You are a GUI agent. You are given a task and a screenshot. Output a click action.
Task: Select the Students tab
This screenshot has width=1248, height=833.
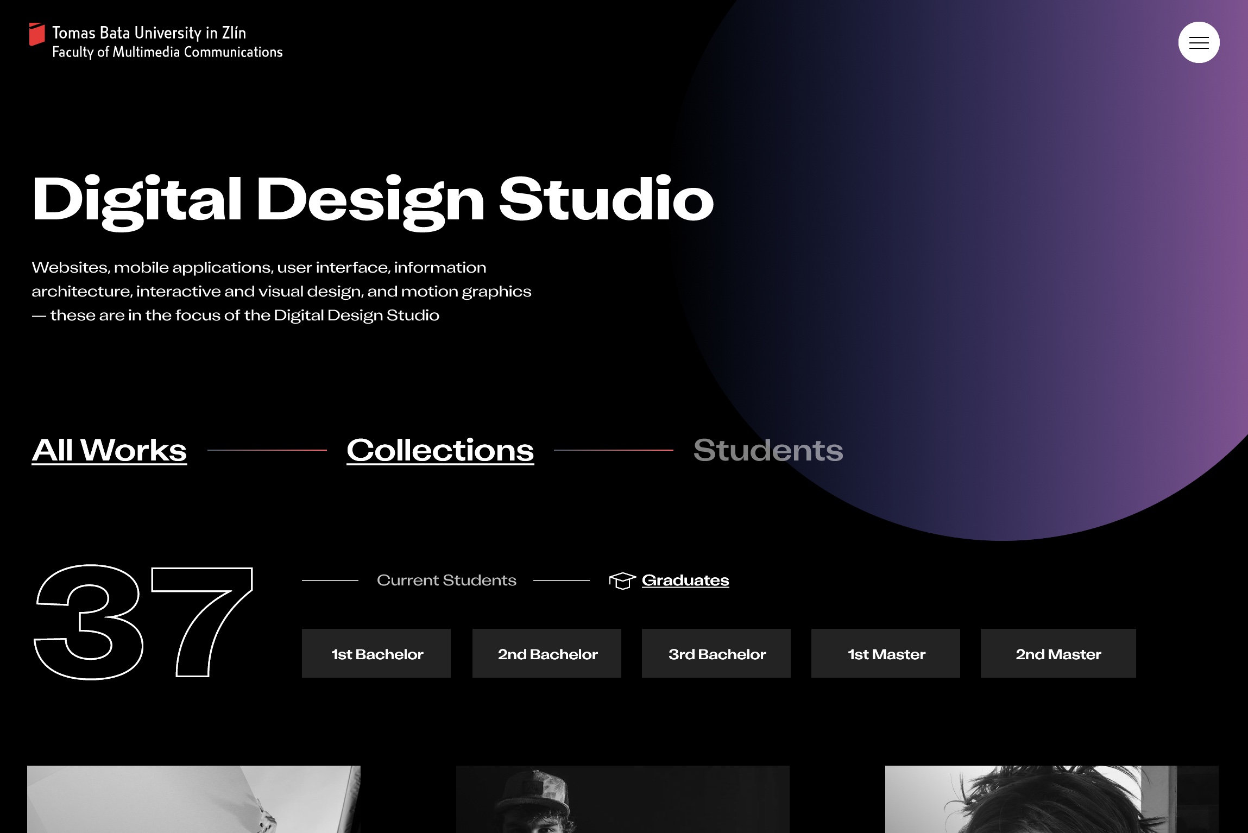[x=768, y=450]
